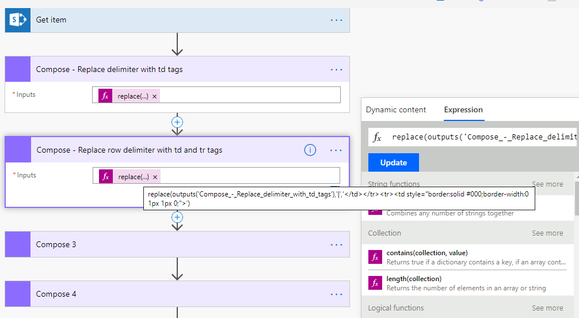The height and width of the screenshot is (318, 579).
Task: Collapse Compose - Replace row delimiter header
Action: (177, 150)
